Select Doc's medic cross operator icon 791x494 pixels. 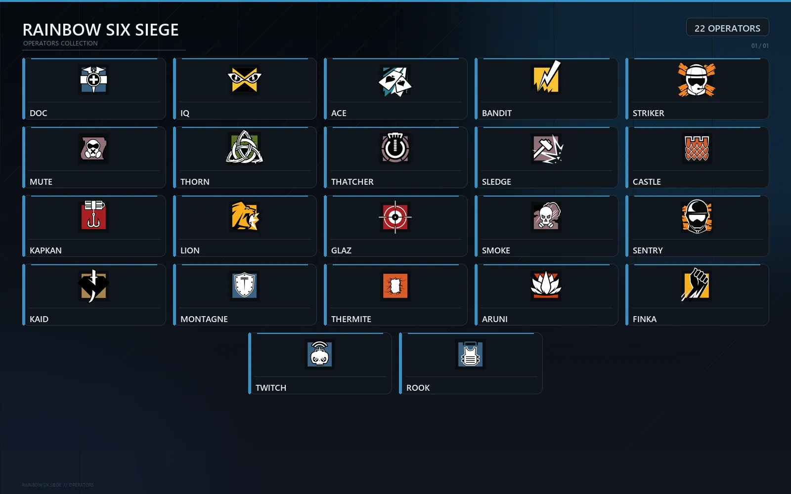point(93,80)
